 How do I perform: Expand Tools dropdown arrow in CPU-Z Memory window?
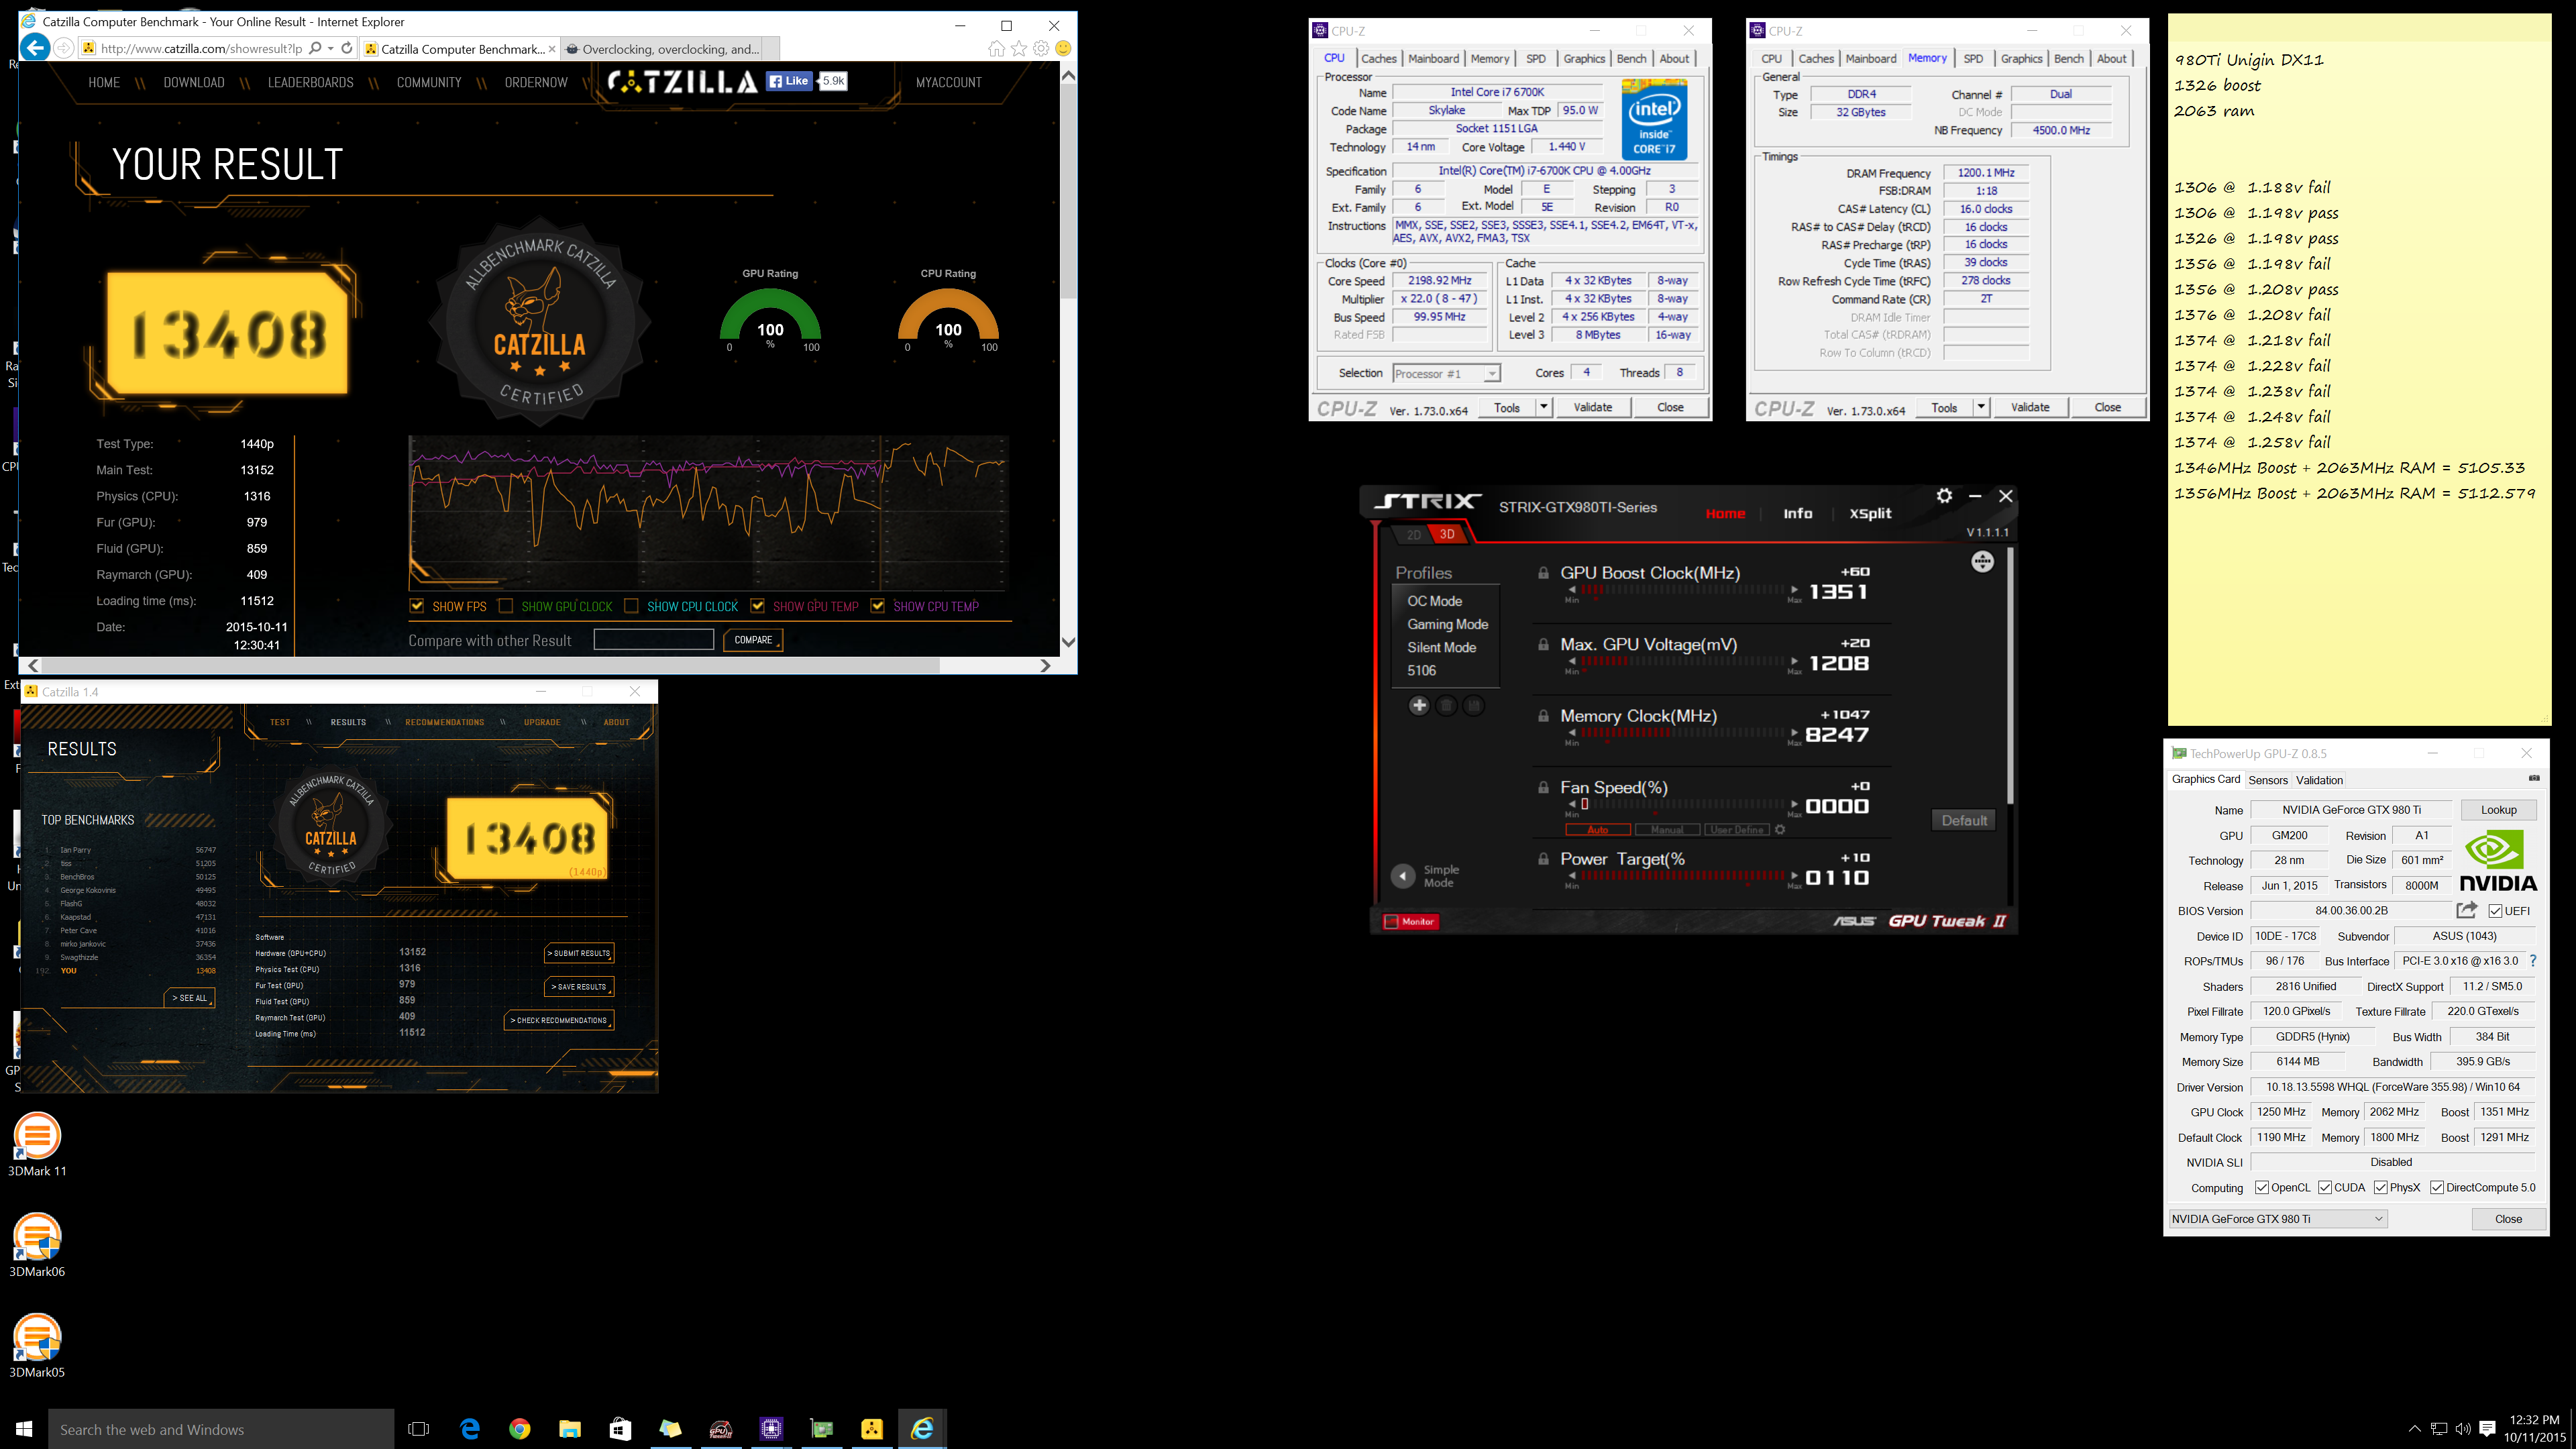1980,407
